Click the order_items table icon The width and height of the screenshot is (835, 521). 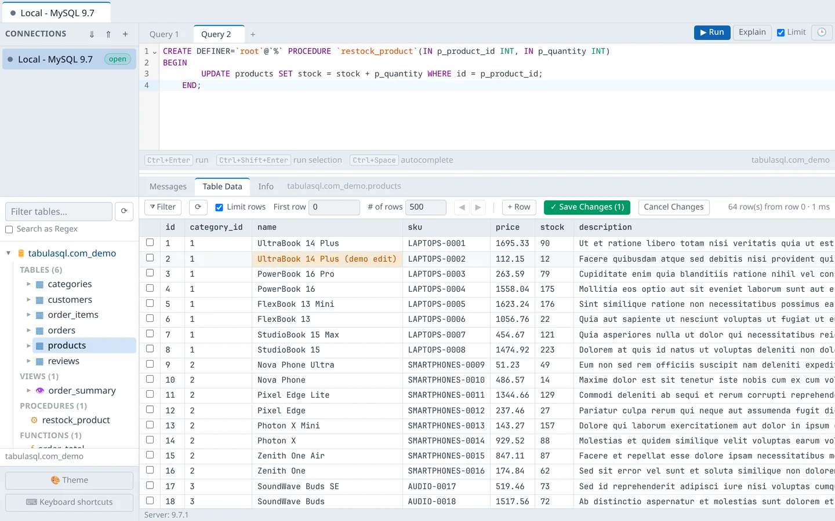(40, 315)
